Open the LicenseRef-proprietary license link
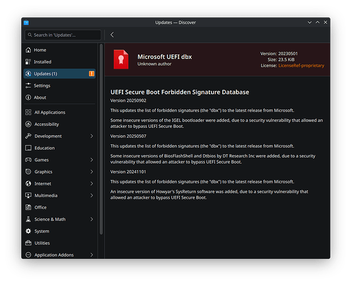Viewport: 351px width, 284px height. pyautogui.click(x=301, y=66)
